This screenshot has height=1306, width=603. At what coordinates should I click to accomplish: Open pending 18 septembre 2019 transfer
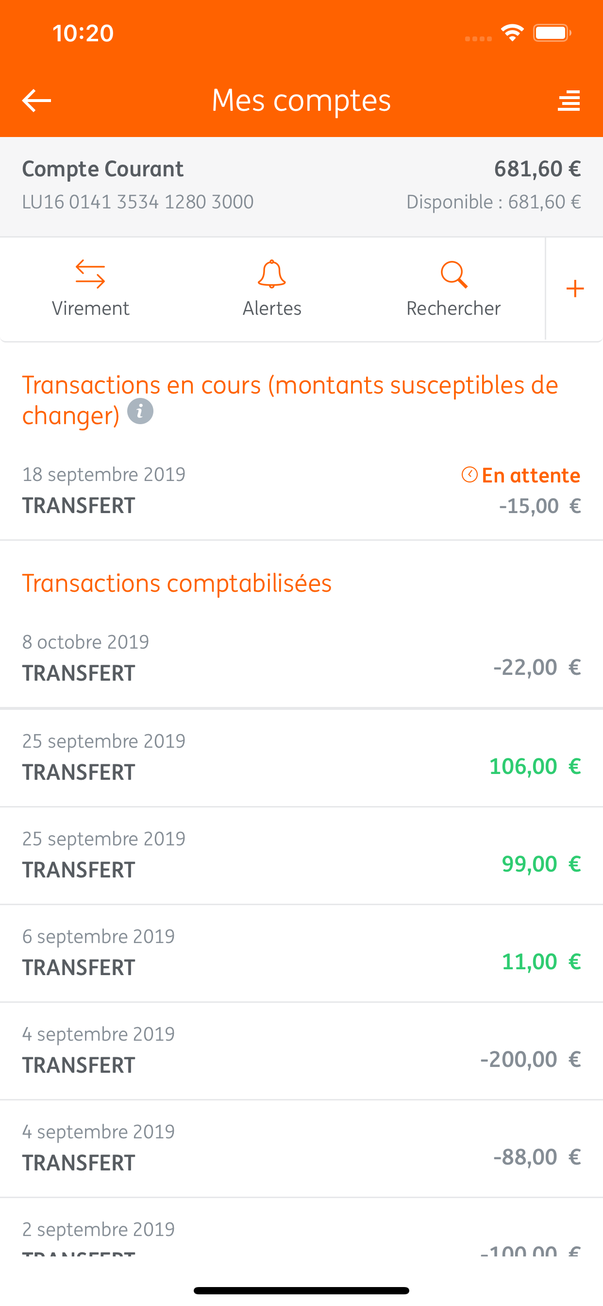(301, 491)
